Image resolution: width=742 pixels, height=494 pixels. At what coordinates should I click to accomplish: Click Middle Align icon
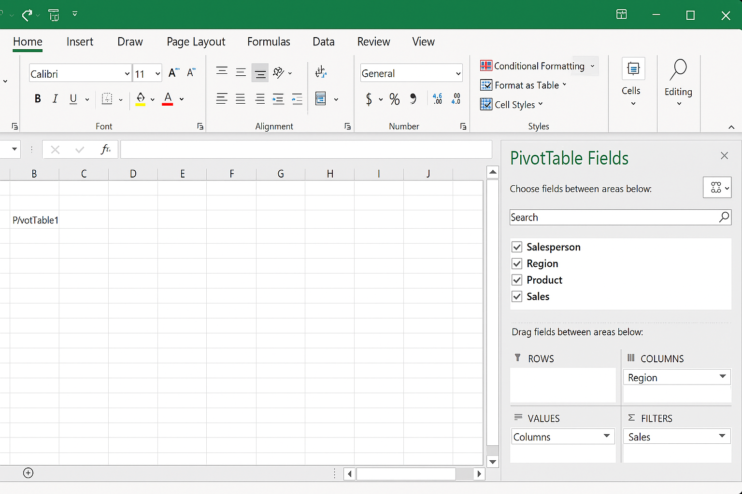(241, 72)
